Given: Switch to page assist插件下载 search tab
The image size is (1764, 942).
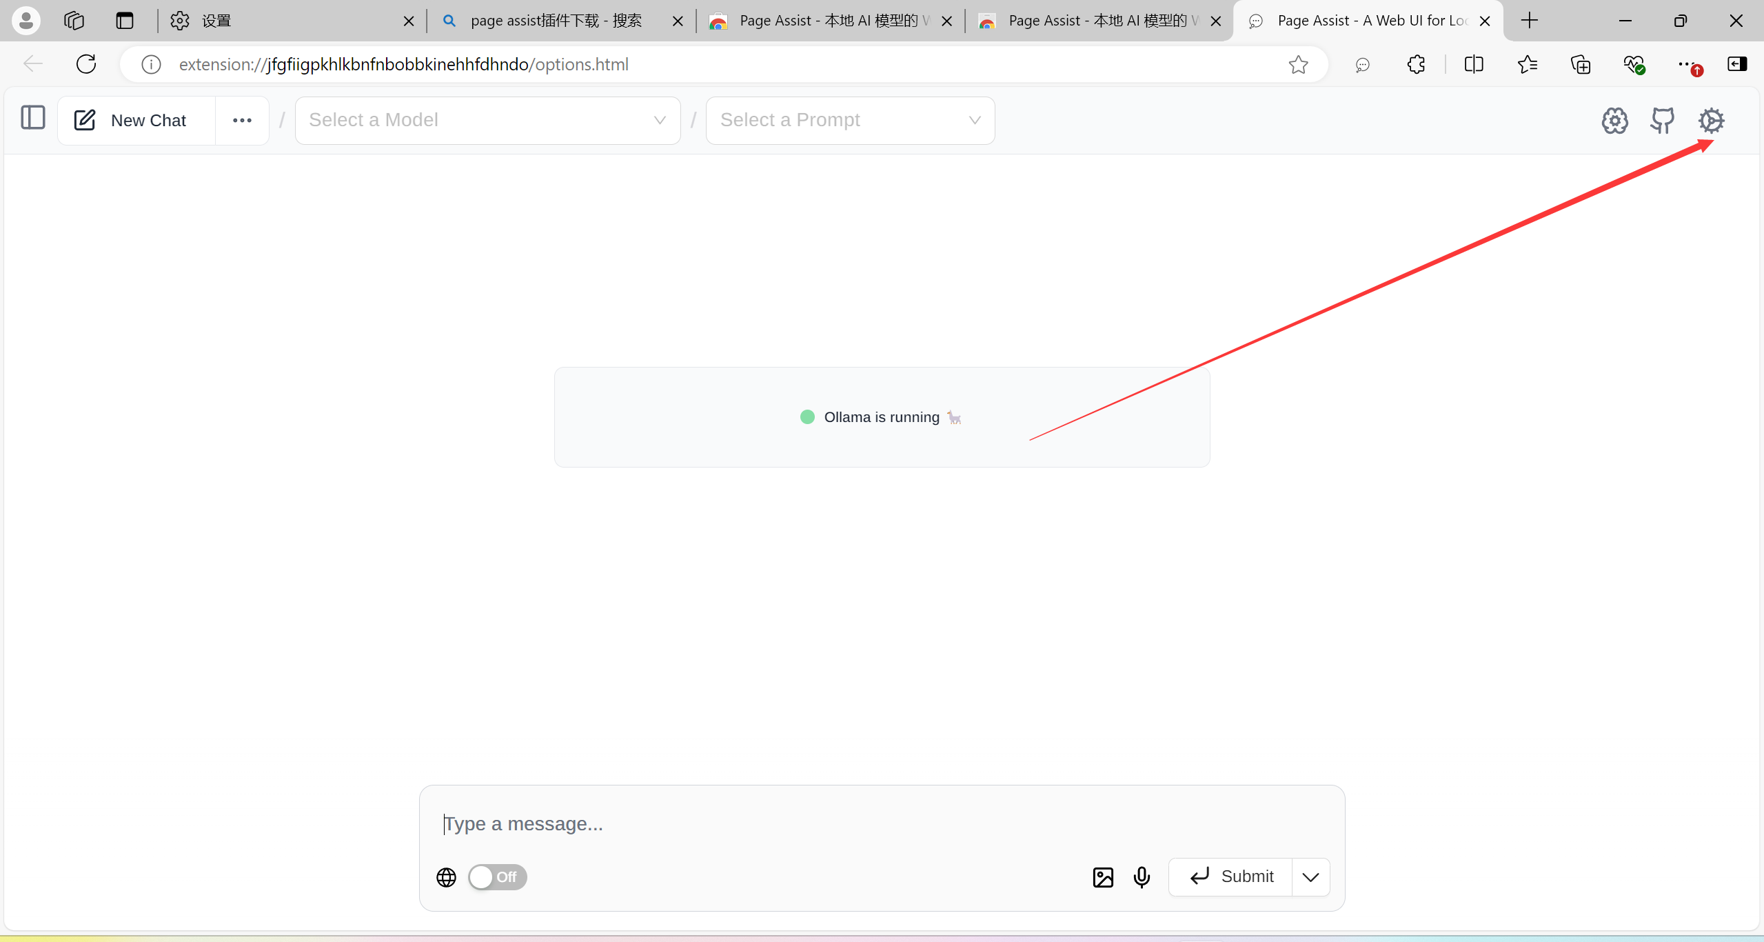Looking at the screenshot, I should pos(555,21).
